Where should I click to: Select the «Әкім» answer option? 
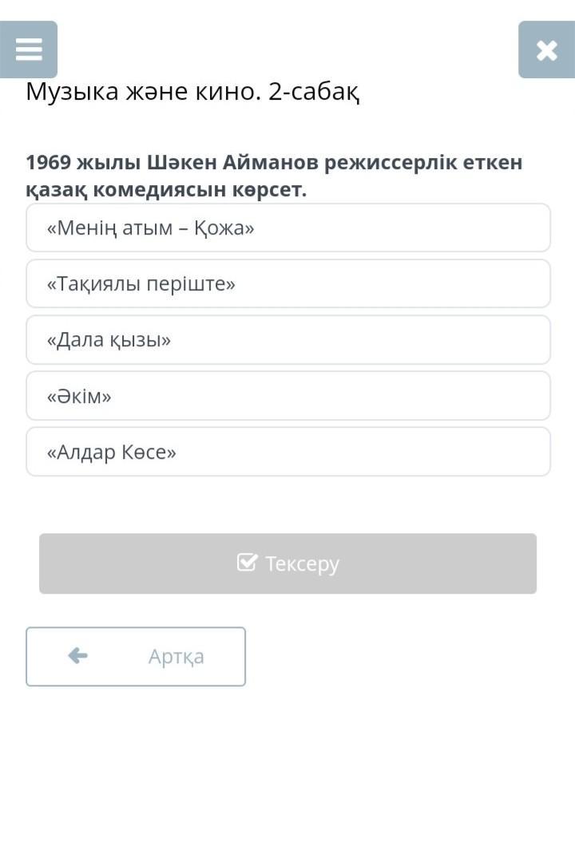click(287, 396)
